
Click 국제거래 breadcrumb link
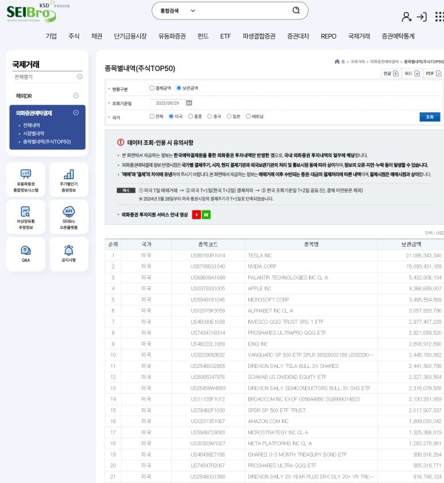tap(357, 62)
